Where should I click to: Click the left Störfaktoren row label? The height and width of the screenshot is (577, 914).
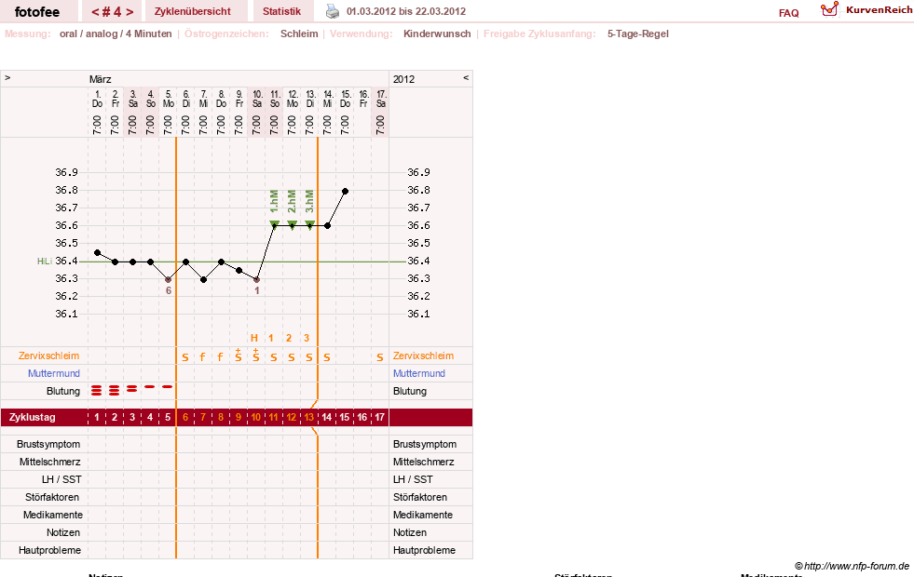(52, 497)
